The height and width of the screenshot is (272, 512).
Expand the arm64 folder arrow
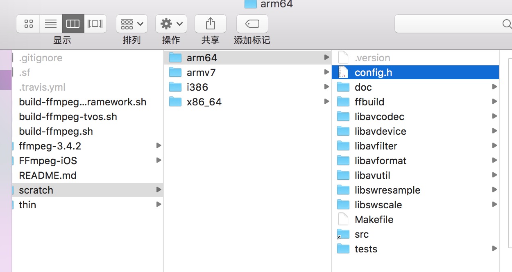click(x=326, y=58)
